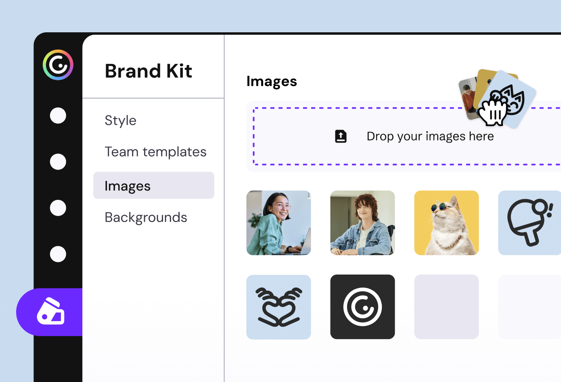Click the empty lavender placeholder tile
This screenshot has width=561, height=382.
tap(446, 306)
